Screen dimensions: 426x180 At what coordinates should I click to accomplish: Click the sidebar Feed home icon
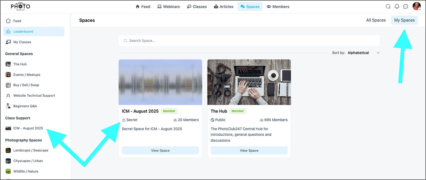pyautogui.click(x=8, y=21)
